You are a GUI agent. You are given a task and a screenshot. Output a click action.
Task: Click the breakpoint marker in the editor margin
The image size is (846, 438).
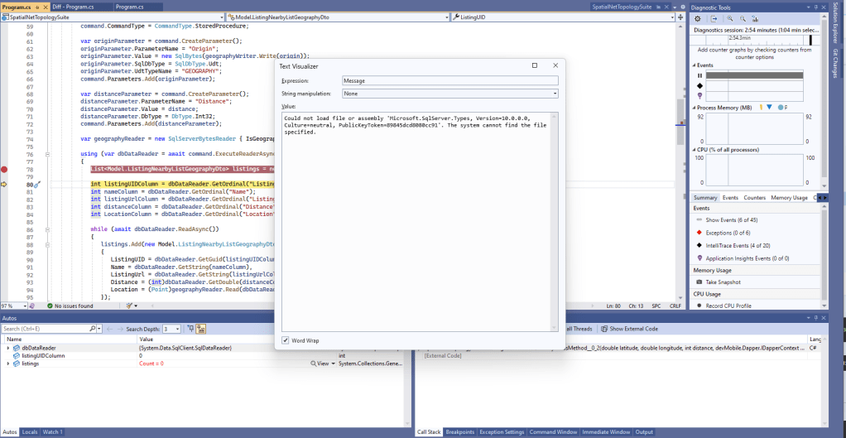[x=4, y=169]
